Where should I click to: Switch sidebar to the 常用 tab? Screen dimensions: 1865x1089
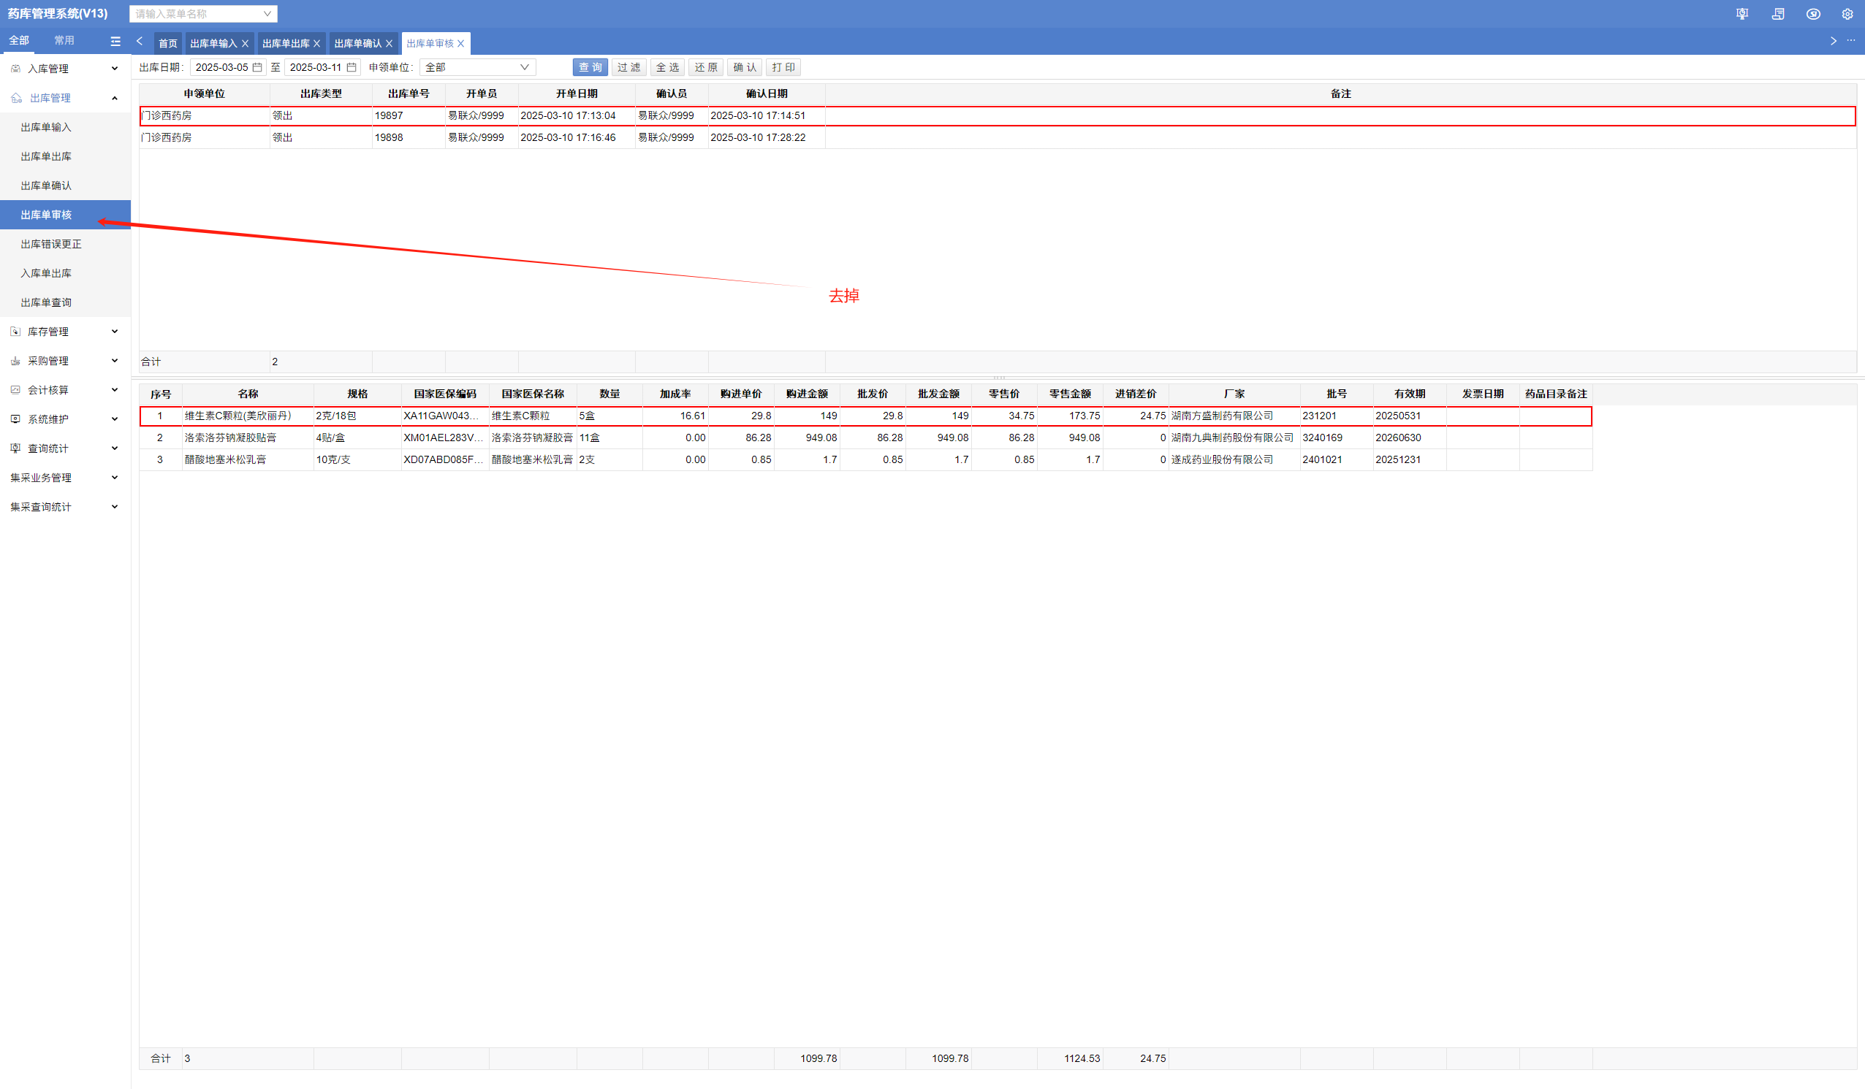[64, 41]
